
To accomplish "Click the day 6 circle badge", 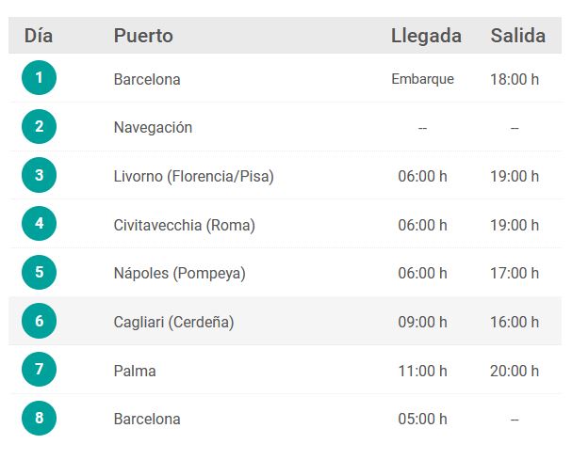I will coord(39,321).
